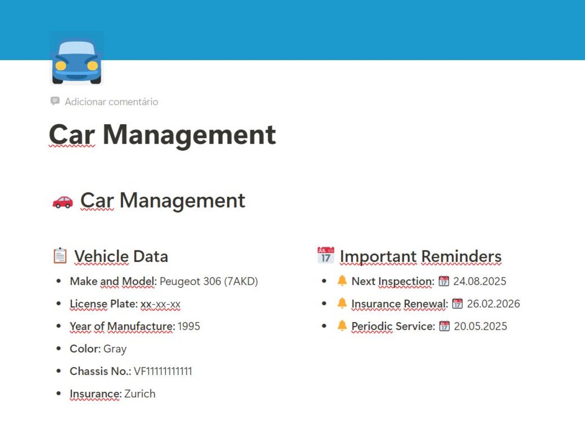This screenshot has width=585, height=425.
Task: Click calendar icon before 26.02.2026
Action: [457, 303]
